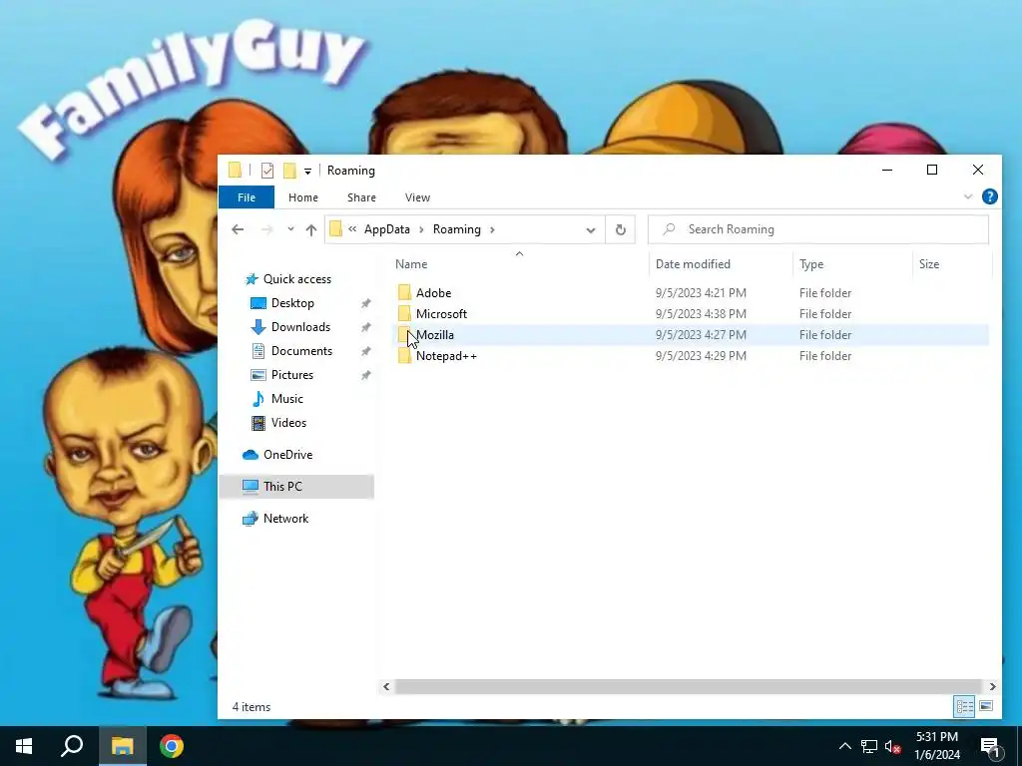This screenshot has width=1022, height=766.
Task: Click the Search Roaming field
Action: coord(818,229)
